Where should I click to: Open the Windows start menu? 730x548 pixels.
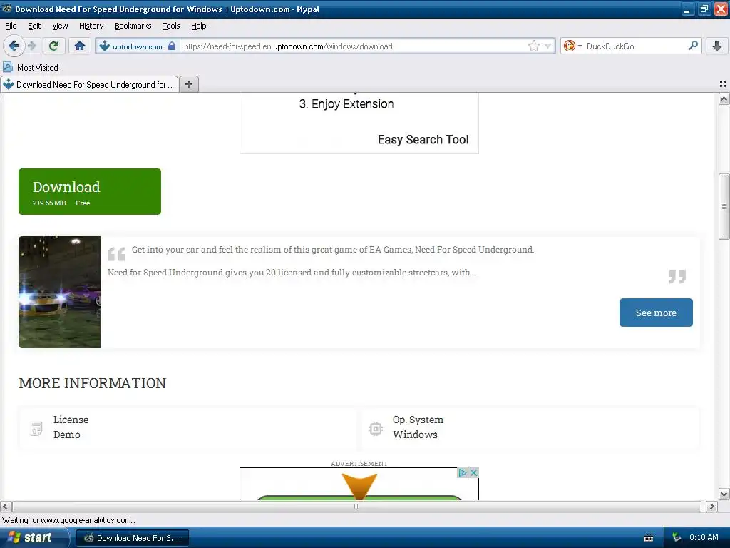click(x=33, y=538)
